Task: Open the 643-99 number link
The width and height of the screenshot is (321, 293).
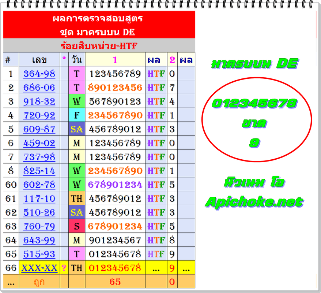Action: tap(39, 240)
